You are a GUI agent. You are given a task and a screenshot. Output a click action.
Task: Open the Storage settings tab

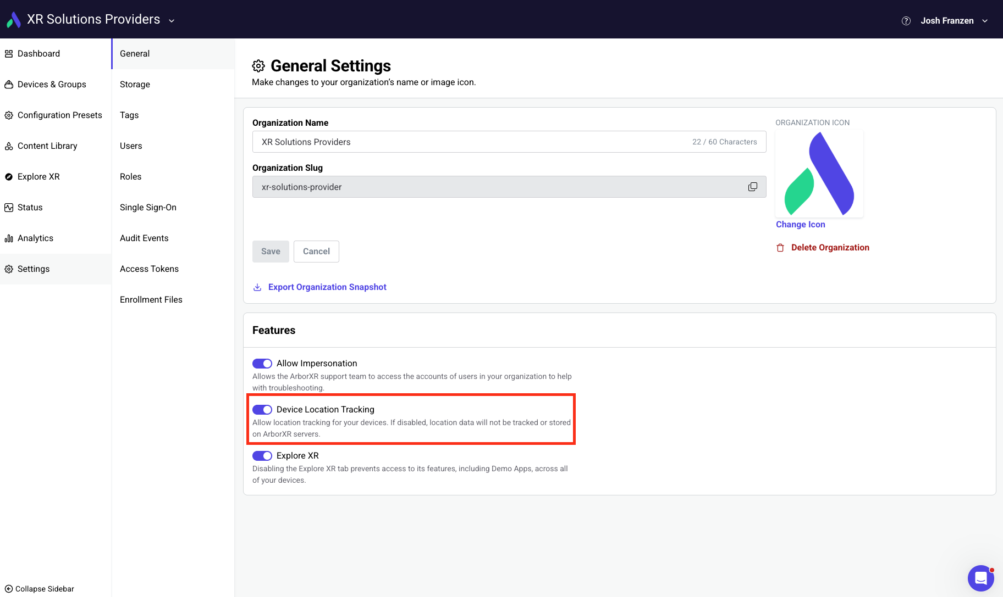pos(173,85)
